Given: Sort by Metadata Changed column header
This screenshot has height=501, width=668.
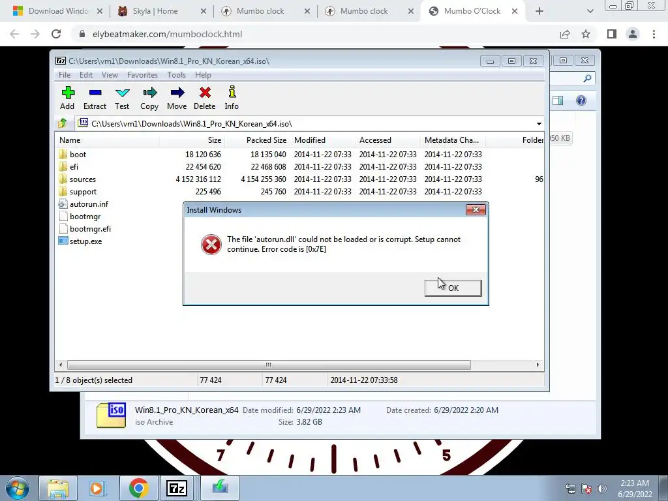Looking at the screenshot, I should pos(453,140).
